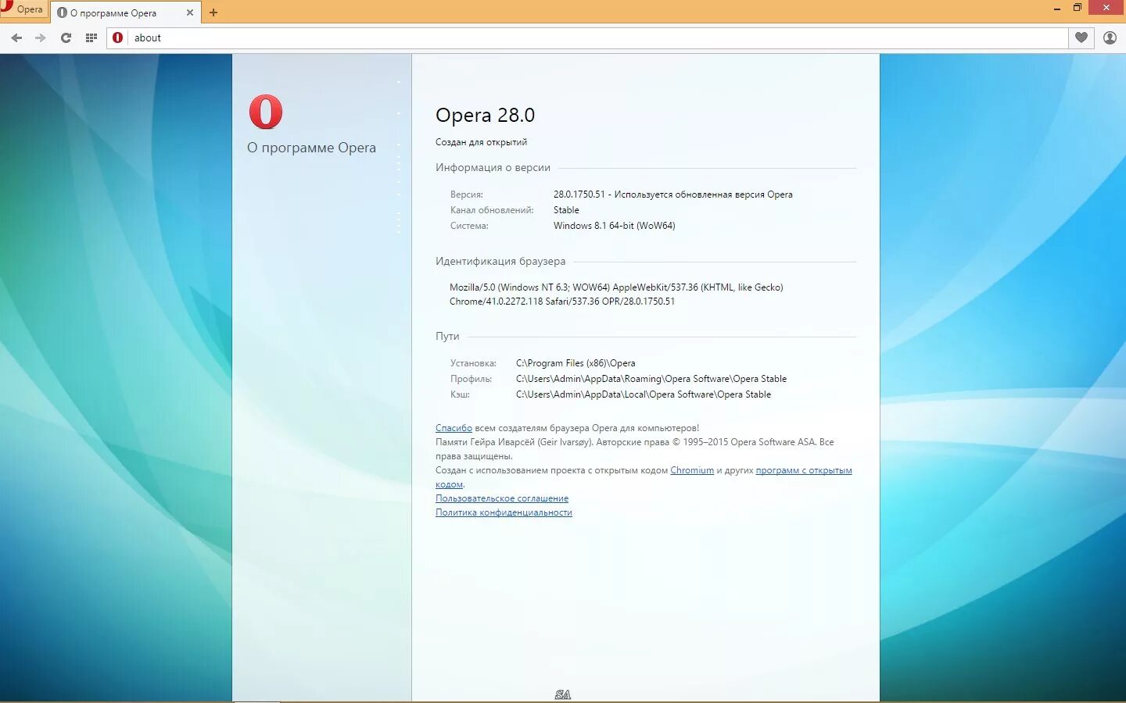Click the red Opera badge in address bar
Screen dimensions: 1126x703
pos(118,37)
